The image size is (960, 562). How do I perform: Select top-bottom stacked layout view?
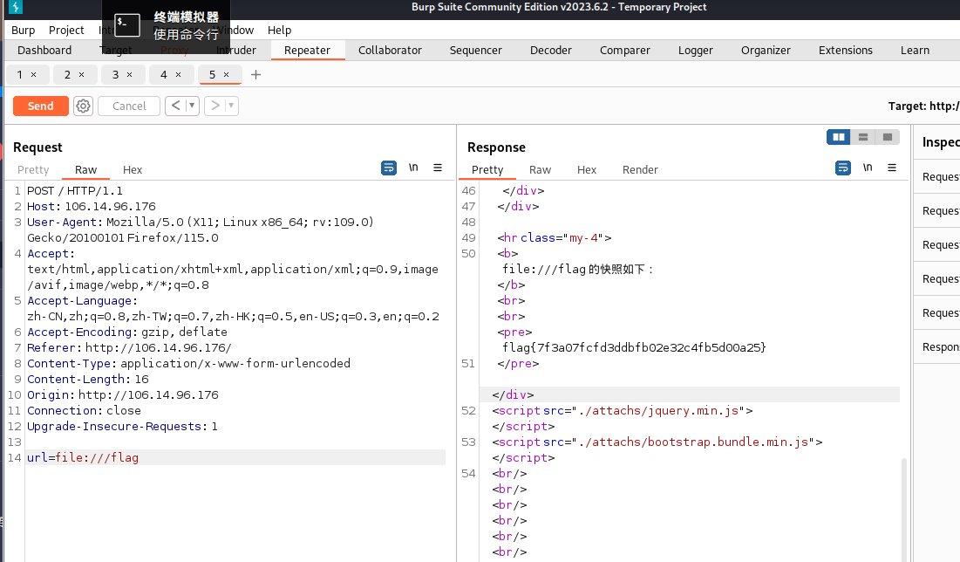point(863,137)
